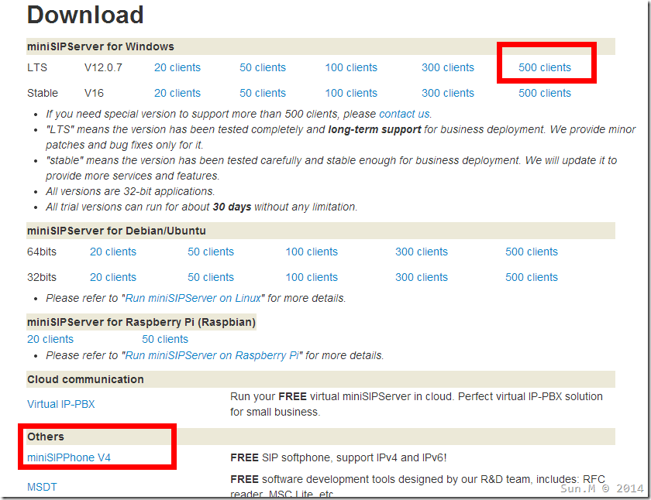This screenshot has height=500, width=651.
Task: Download Raspberry Pi 20 clients version
Action: click(x=50, y=339)
